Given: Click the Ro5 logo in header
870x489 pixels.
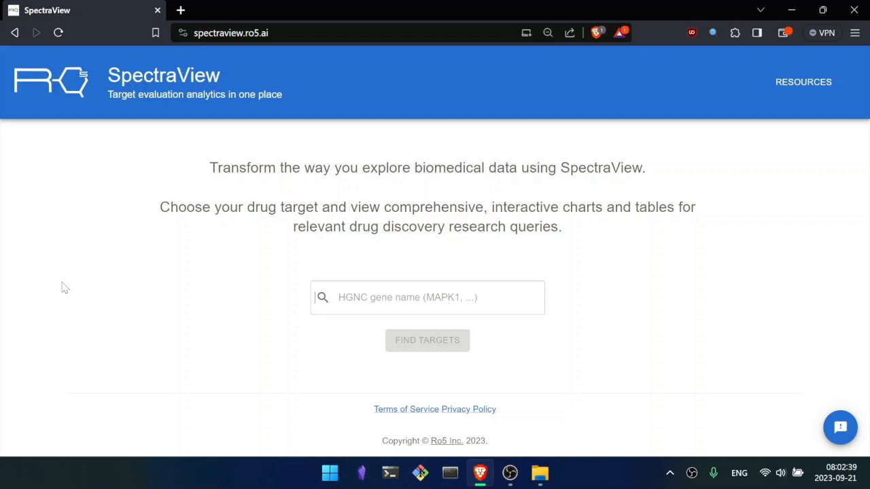Looking at the screenshot, I should click(x=51, y=82).
